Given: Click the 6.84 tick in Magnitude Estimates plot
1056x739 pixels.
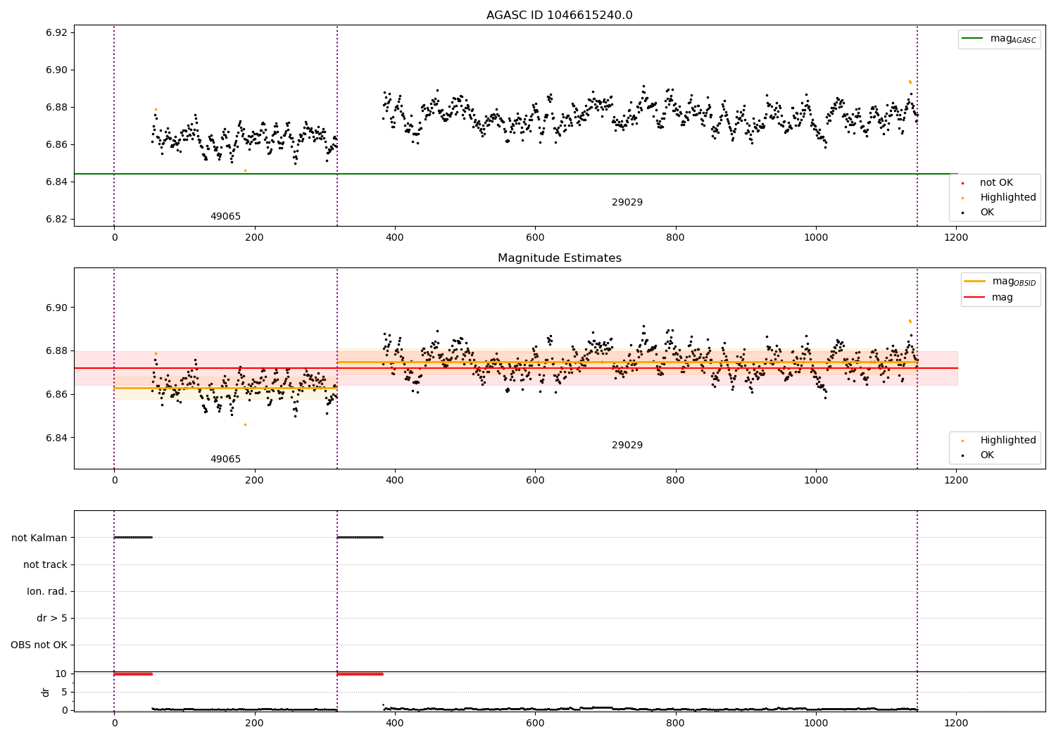Looking at the screenshot, I should coord(56,438).
